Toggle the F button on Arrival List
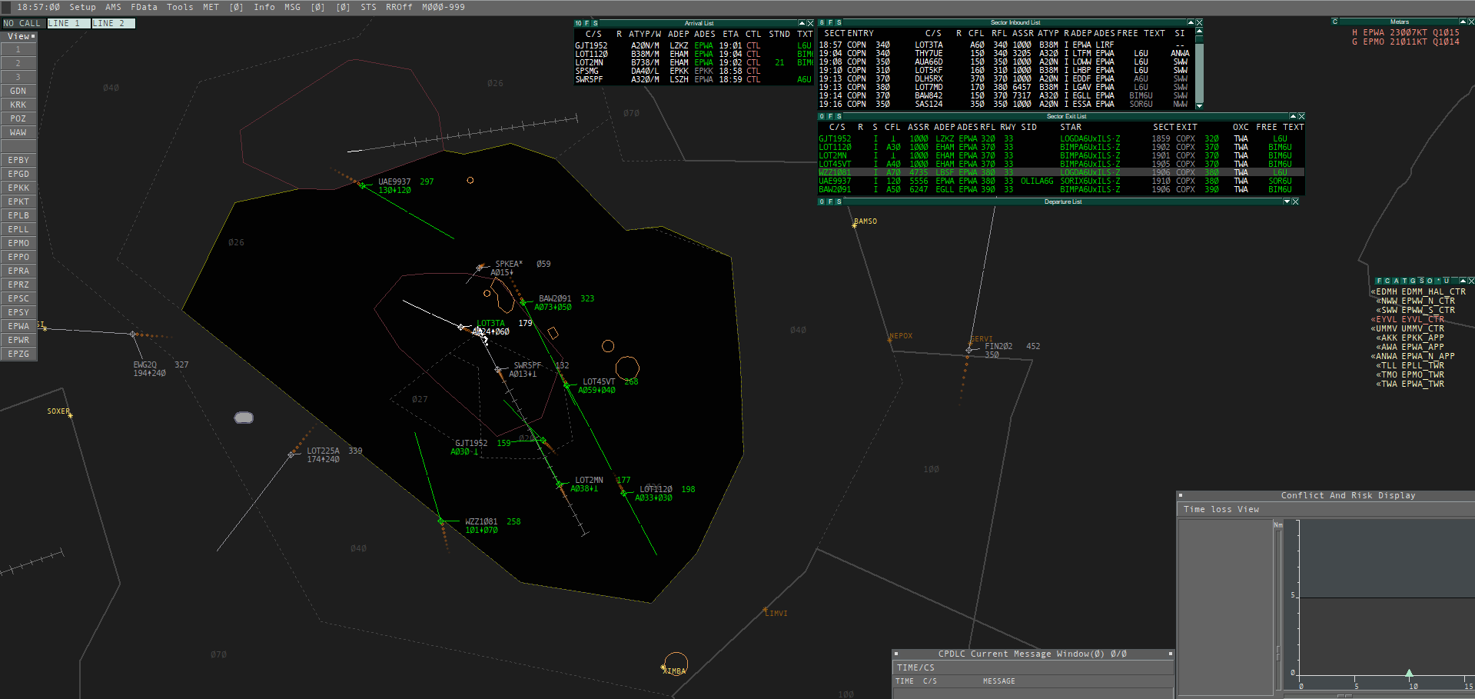This screenshot has height=699, width=1475. (586, 23)
